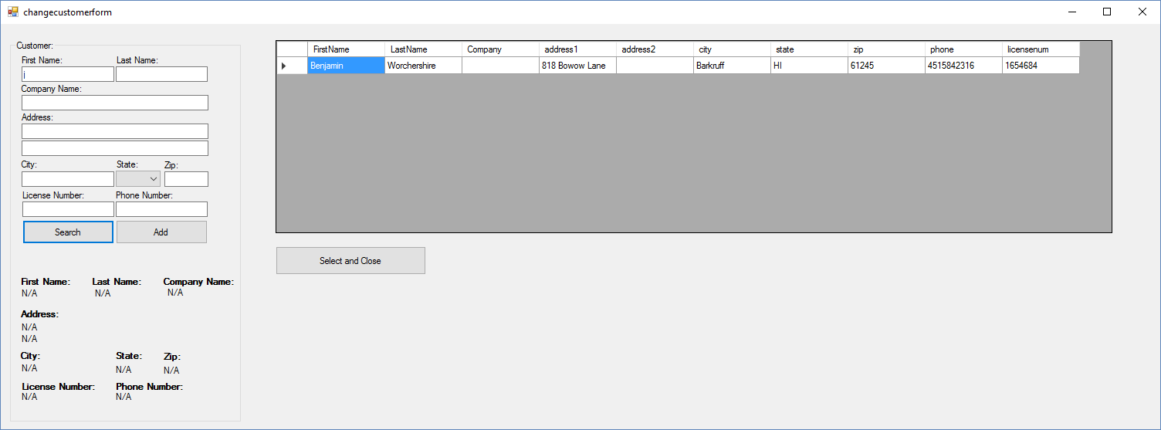Select the row header arrow for Benjamin
The image size is (1161, 430).
(292, 66)
